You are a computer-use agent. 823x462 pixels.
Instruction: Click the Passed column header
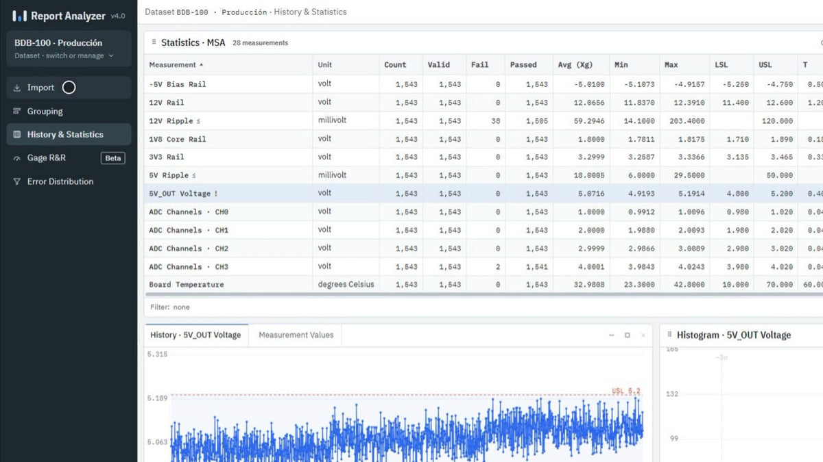point(529,65)
